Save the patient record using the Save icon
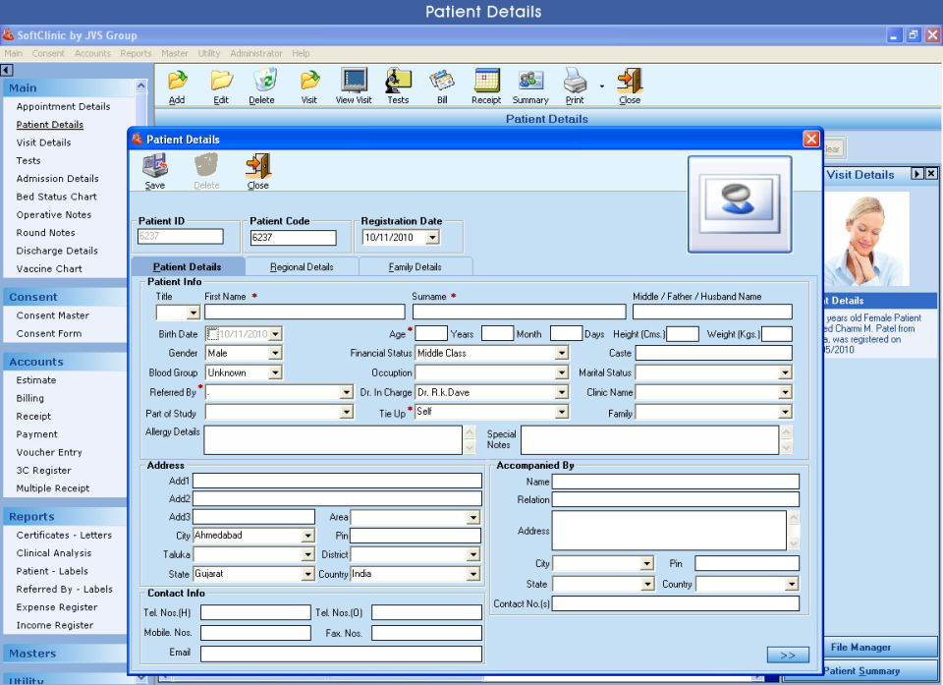 [x=154, y=167]
